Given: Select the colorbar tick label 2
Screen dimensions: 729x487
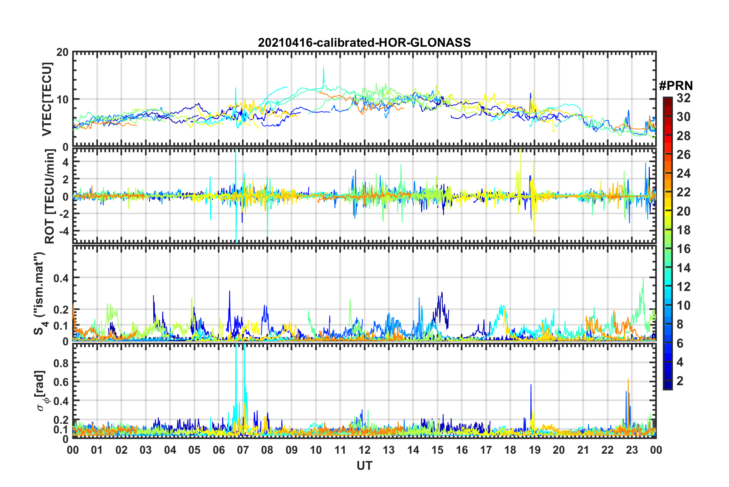Looking at the screenshot, I should (x=680, y=381).
